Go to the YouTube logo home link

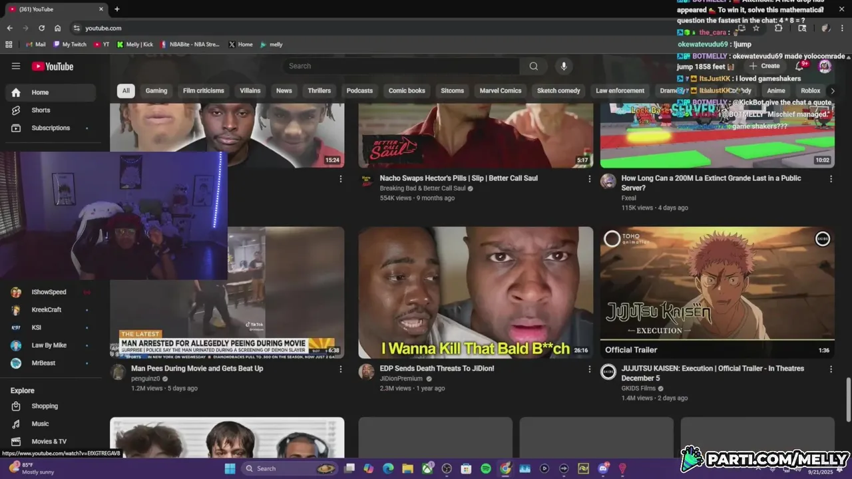point(52,67)
